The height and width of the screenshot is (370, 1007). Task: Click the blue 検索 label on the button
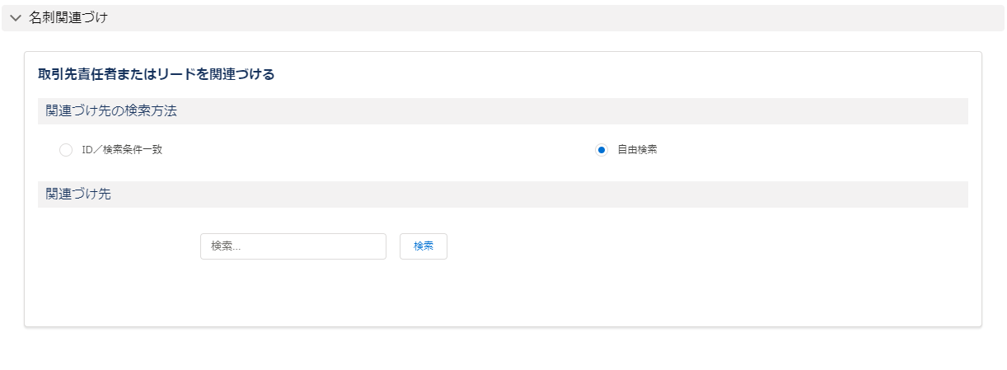(424, 246)
